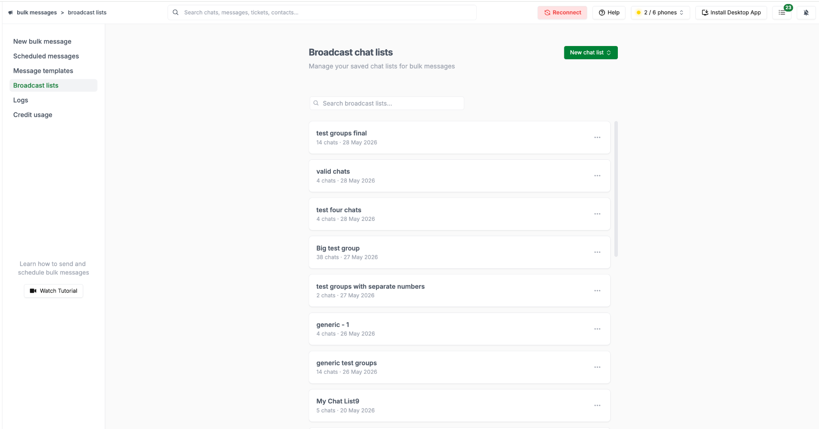Open the New chat list dropdown
The width and height of the screenshot is (819, 429).
(591, 52)
